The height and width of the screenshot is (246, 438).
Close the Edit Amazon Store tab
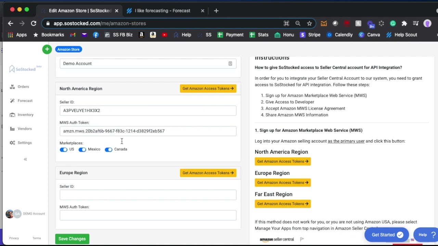pos(116,11)
